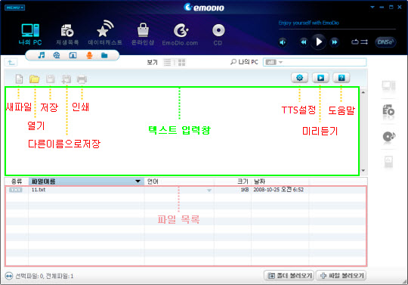Open TTS settings gear button
Viewport: 408px width, 285px height.
pyautogui.click(x=299, y=78)
